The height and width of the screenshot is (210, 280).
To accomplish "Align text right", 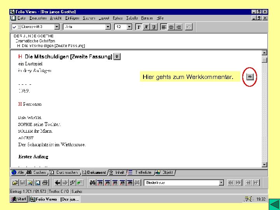I will point(179,27).
